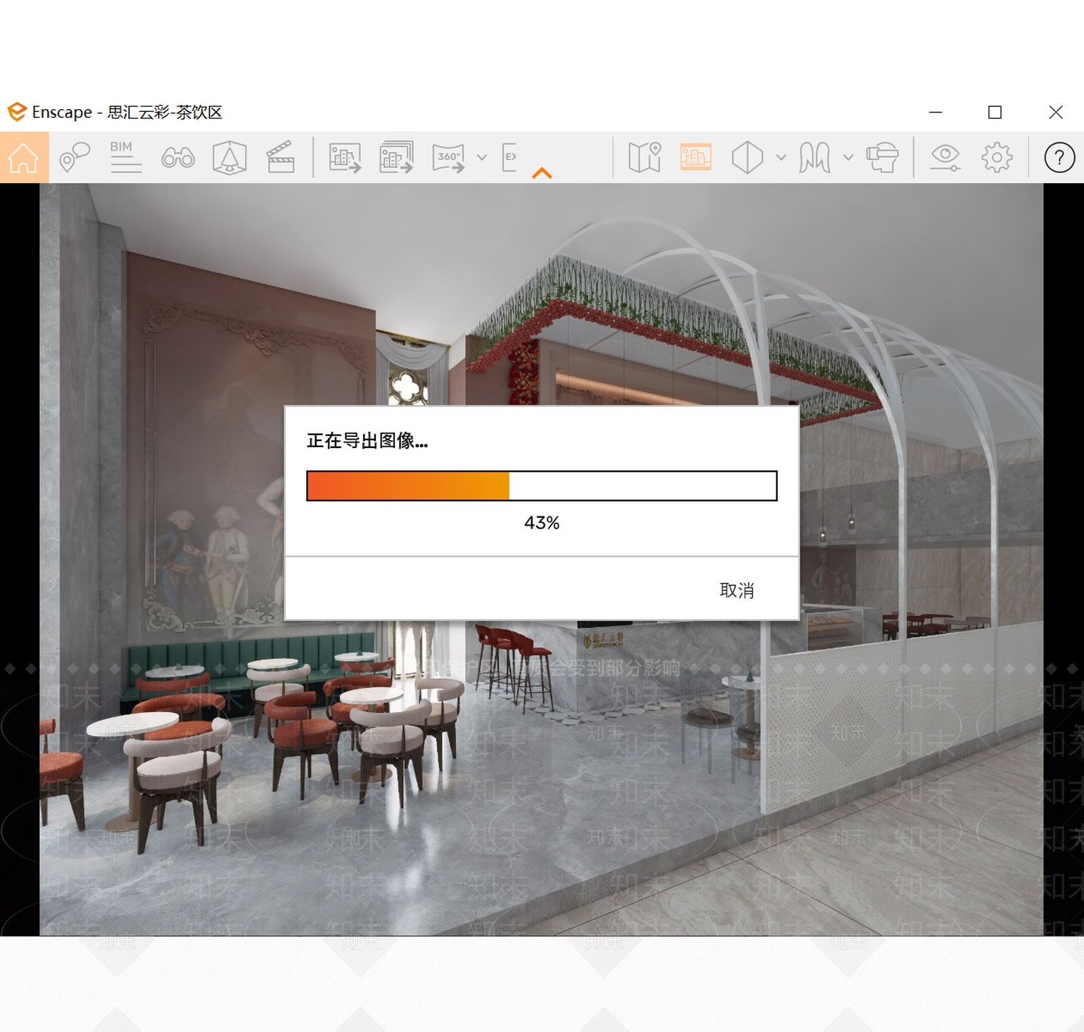
Task: Expand the navigation mode dropdown arrow
Action: 848,158
